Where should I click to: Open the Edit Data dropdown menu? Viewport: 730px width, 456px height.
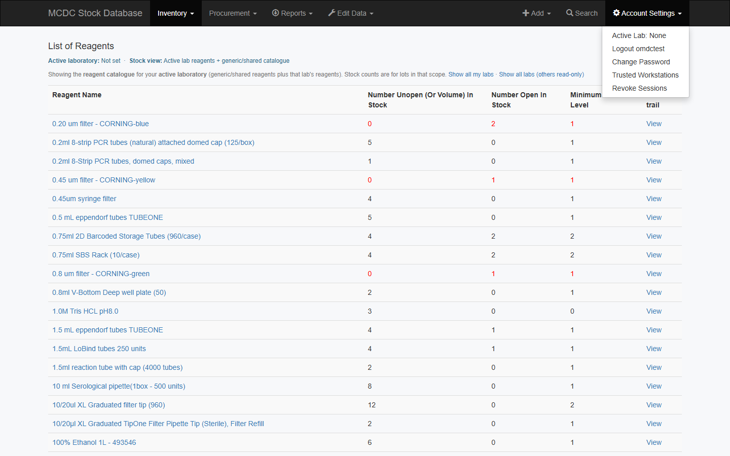350,13
